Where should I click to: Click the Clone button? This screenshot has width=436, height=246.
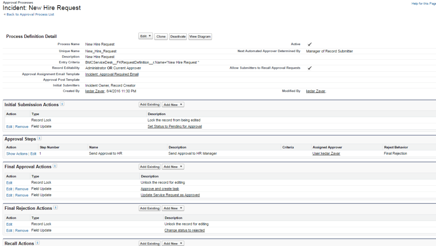[161, 36]
